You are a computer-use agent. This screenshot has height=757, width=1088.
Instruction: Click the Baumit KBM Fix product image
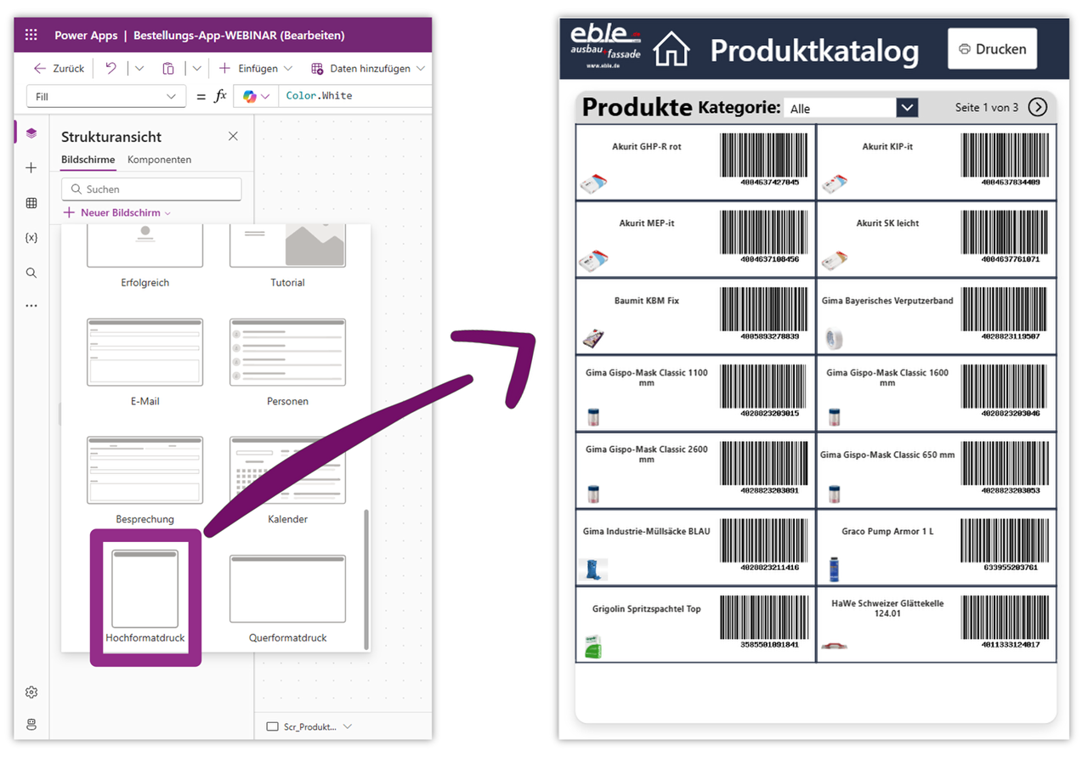pyautogui.click(x=593, y=338)
